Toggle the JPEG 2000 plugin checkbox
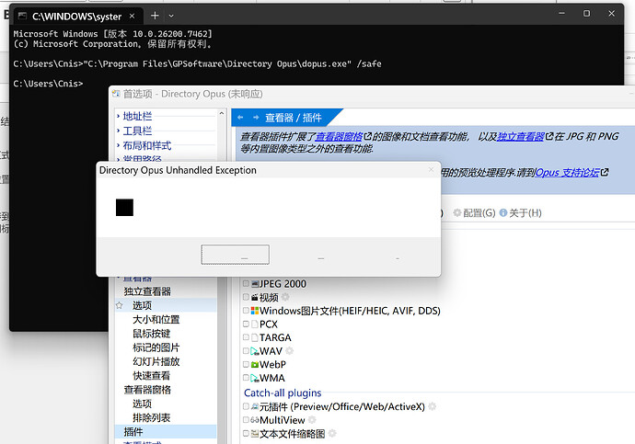The height and width of the screenshot is (444, 635). (246, 283)
